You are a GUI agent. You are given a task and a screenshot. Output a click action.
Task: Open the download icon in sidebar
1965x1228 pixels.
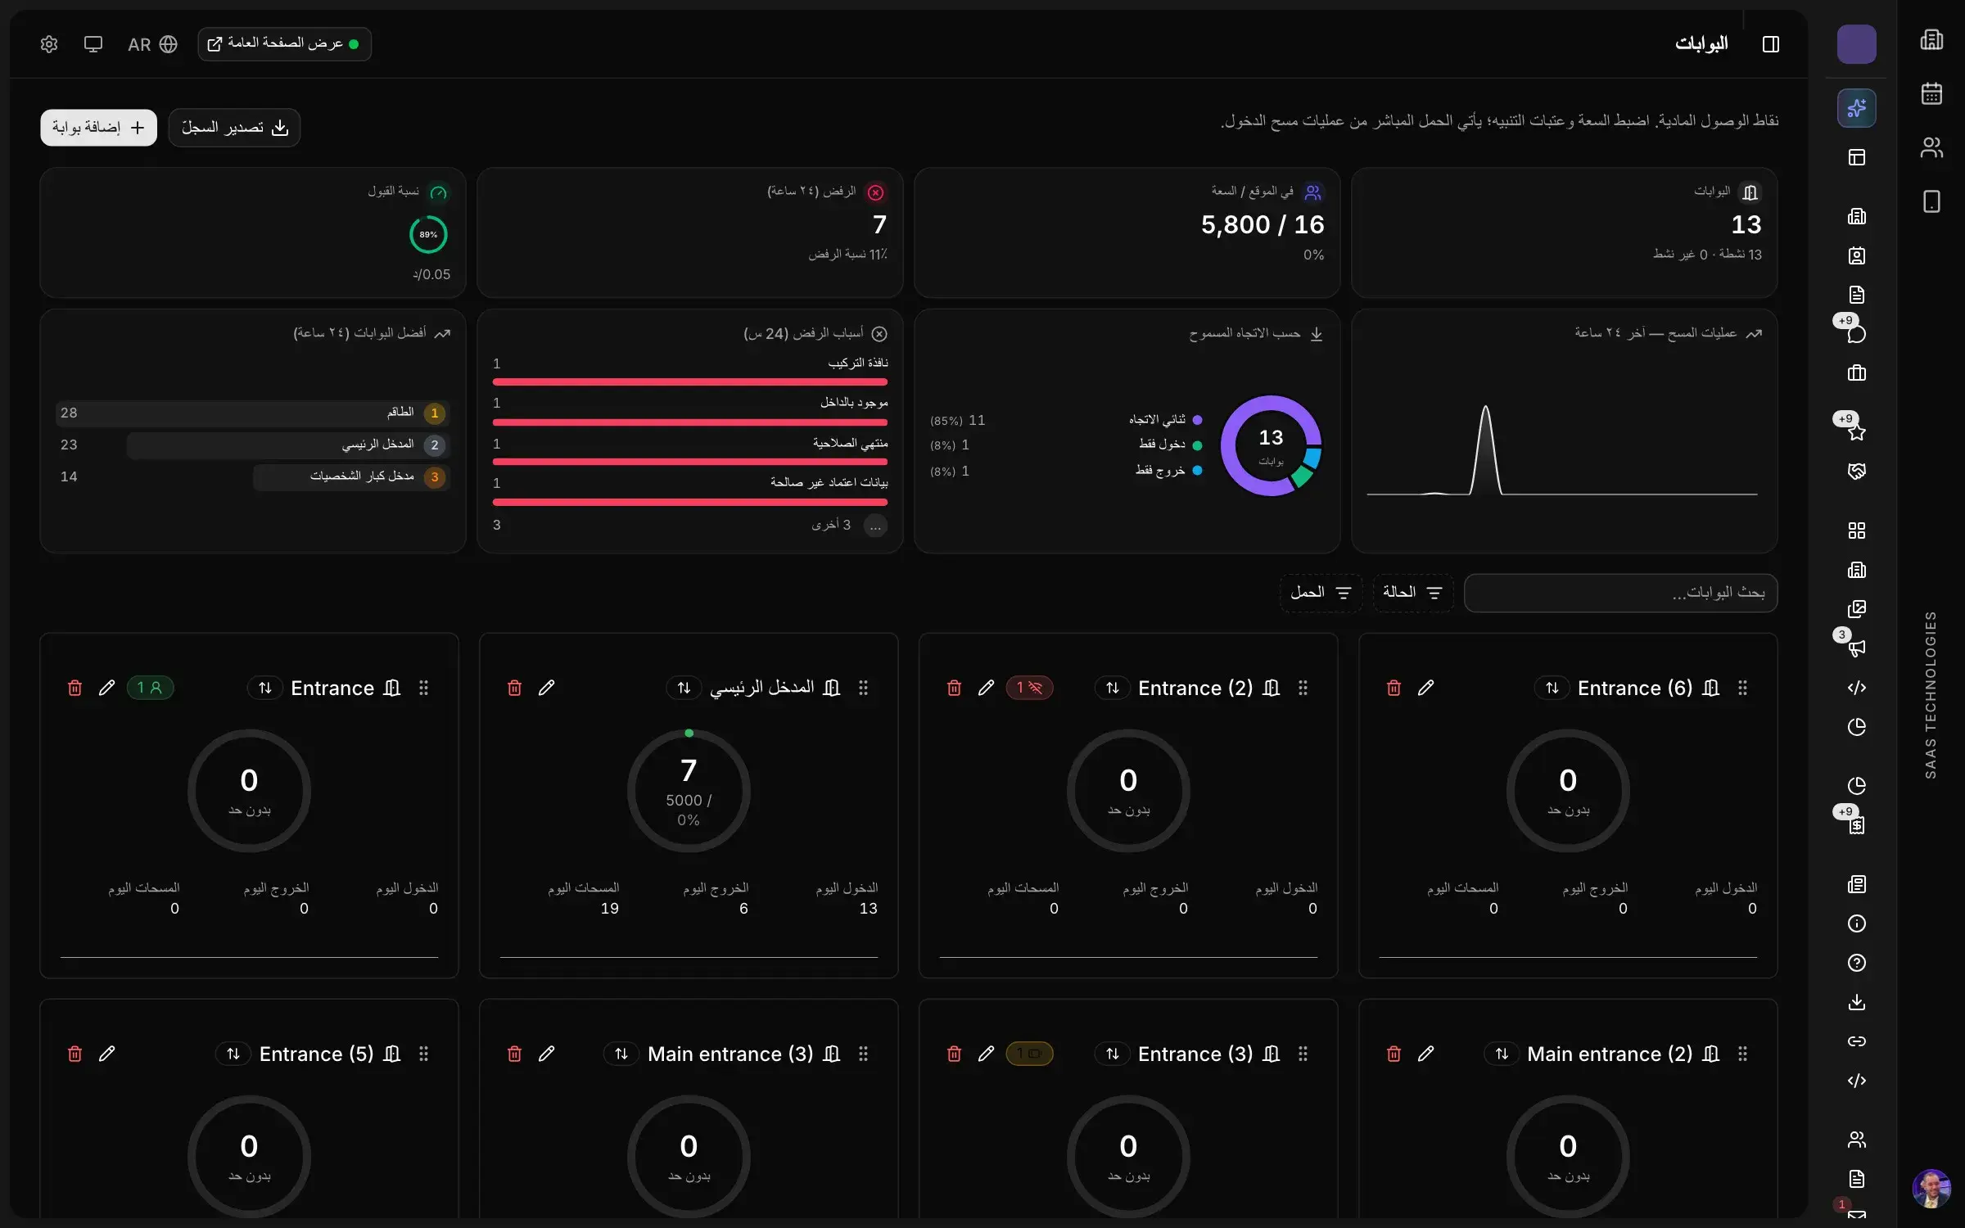tap(1856, 1002)
